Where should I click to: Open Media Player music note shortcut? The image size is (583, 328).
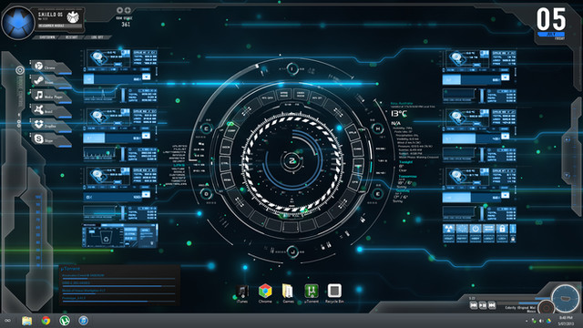tap(50, 96)
